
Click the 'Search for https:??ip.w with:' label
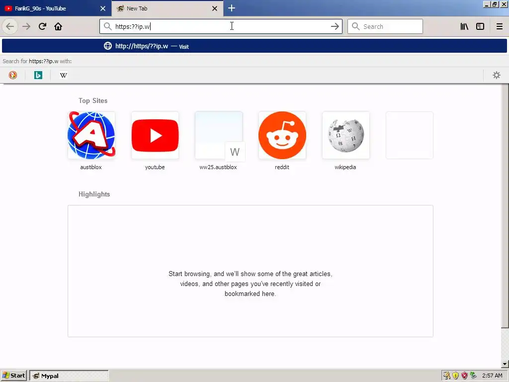click(x=37, y=61)
